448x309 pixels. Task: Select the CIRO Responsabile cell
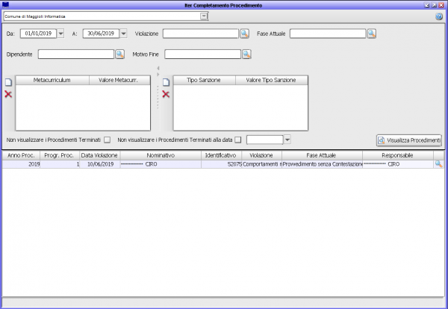pos(398,164)
